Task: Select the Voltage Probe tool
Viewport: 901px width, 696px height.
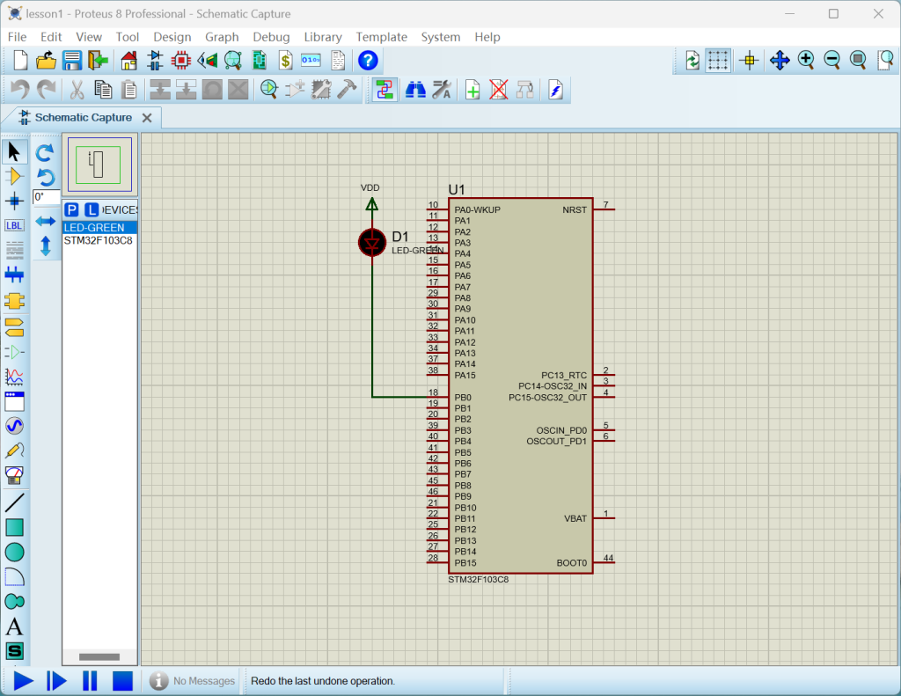Action: pyautogui.click(x=14, y=451)
